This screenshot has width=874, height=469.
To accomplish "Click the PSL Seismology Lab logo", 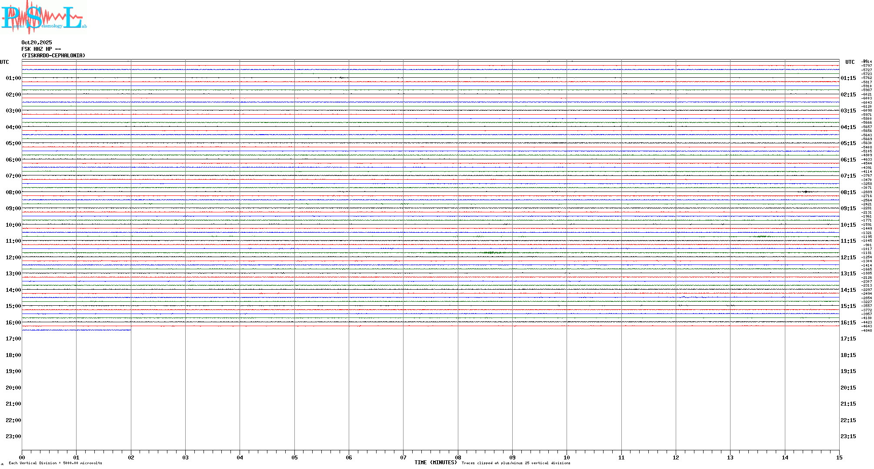I will (x=43, y=17).
